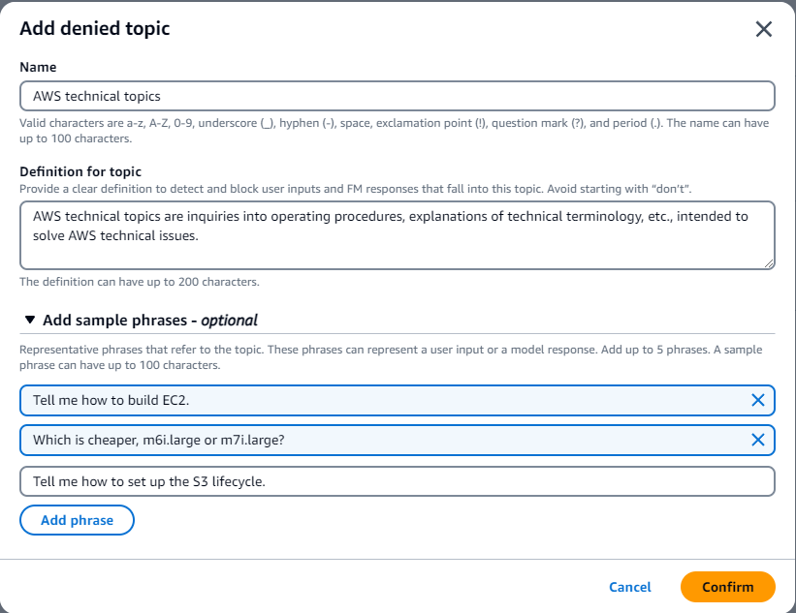Screen dimensions: 796x613
Task: Focus the Name field containing AWS technical topics
Action: click(397, 96)
